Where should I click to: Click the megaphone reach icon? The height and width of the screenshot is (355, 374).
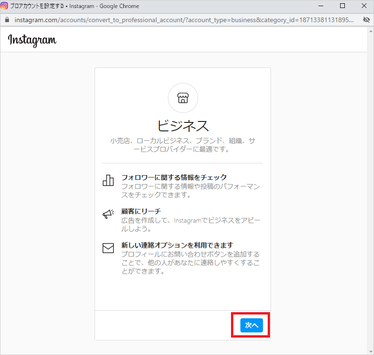point(108,214)
